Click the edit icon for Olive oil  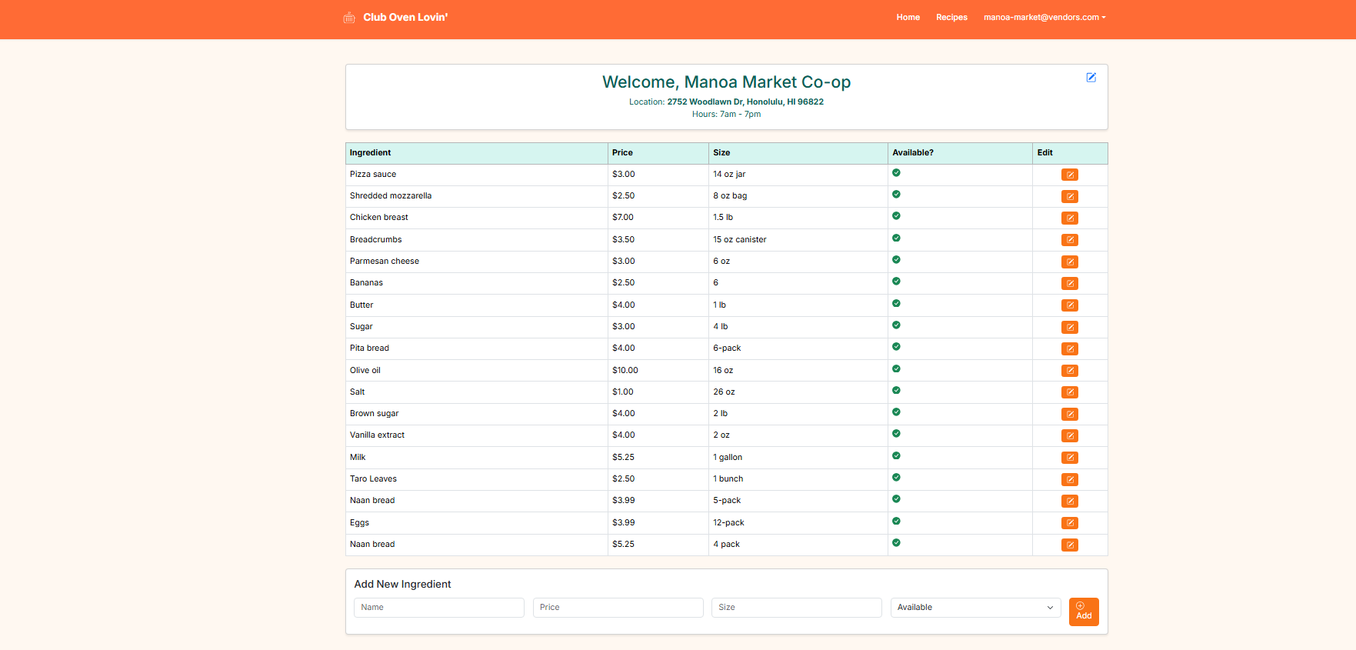point(1069,371)
